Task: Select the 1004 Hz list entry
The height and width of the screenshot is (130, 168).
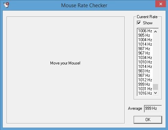Action: pyautogui.click(x=145, y=40)
